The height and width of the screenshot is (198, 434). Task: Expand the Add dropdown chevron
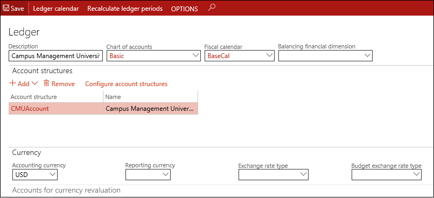(x=35, y=83)
